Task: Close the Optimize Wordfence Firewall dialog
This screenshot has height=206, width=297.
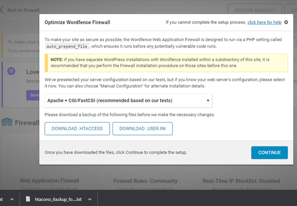Action: (286, 22)
